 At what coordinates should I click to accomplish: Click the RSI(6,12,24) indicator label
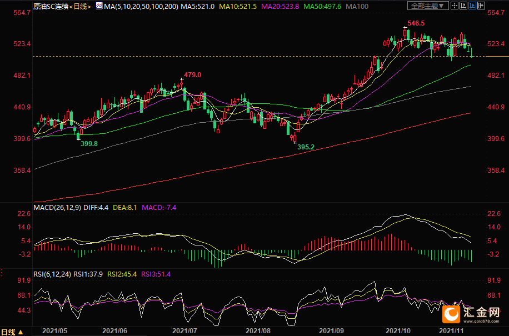pyautogui.click(x=52, y=274)
